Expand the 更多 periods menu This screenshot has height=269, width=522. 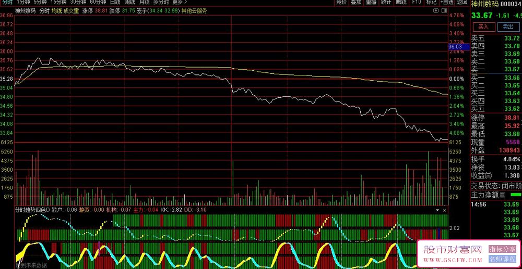(180, 2)
